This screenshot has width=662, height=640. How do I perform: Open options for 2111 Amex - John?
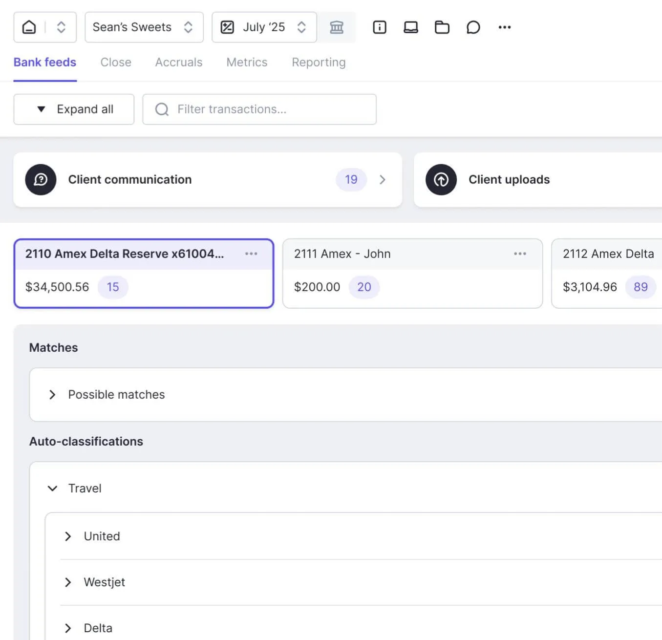520,254
